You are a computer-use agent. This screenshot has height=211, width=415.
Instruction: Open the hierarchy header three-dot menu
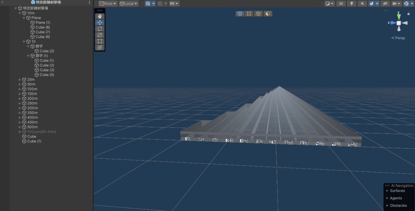click(89, 2)
